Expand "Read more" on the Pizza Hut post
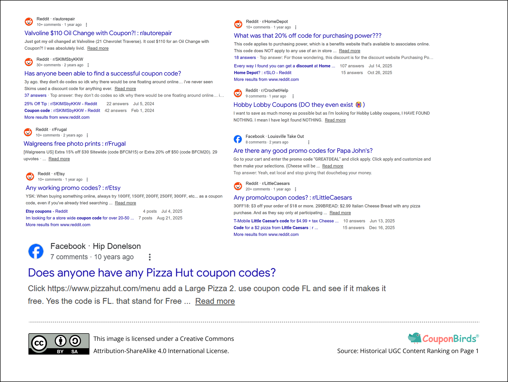 (x=215, y=301)
